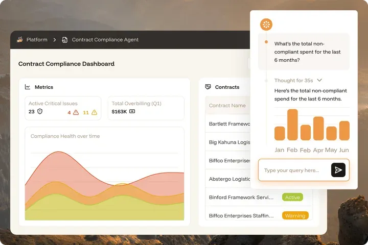The height and width of the screenshot is (245, 368).
Task: Click the breadcrumb chevron separator
Action: click(55, 40)
